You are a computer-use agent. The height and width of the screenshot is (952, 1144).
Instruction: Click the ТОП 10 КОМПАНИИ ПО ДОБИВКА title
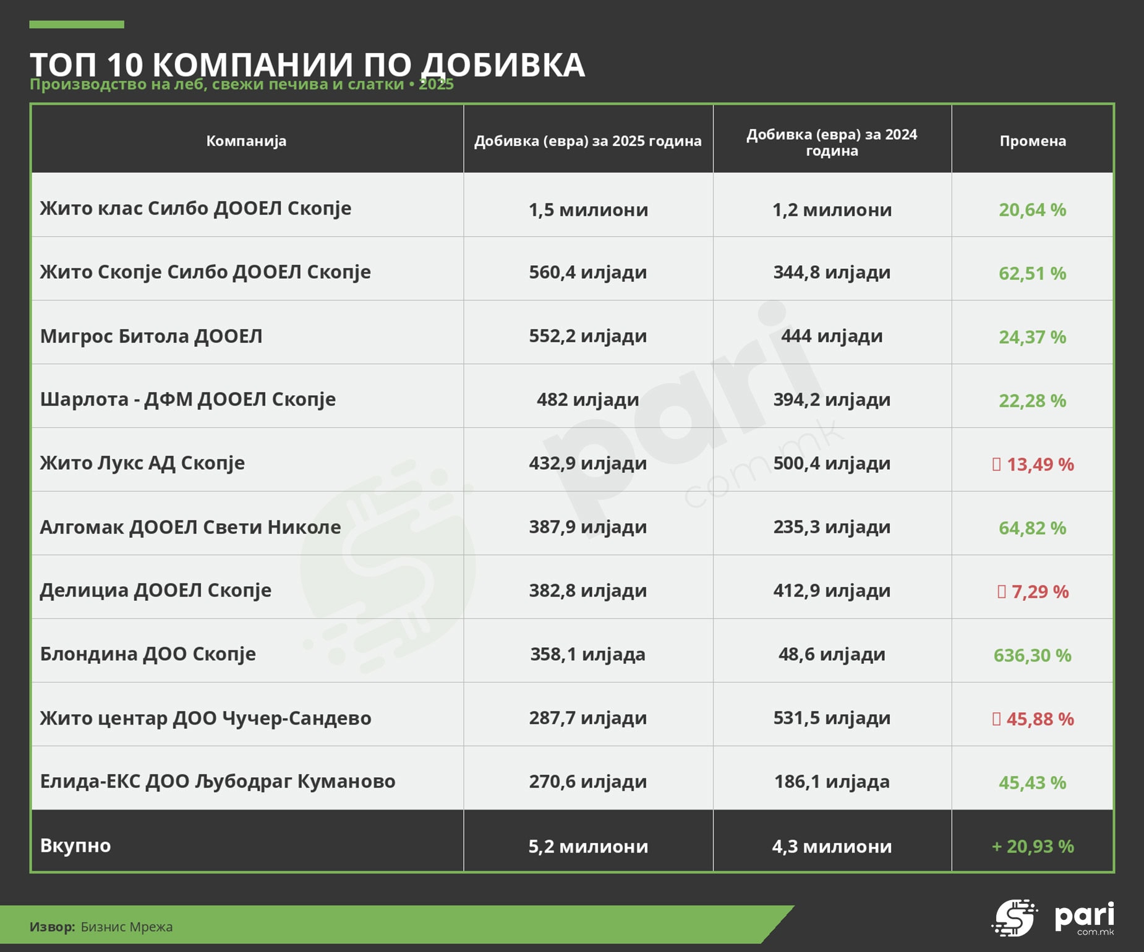[x=307, y=64]
